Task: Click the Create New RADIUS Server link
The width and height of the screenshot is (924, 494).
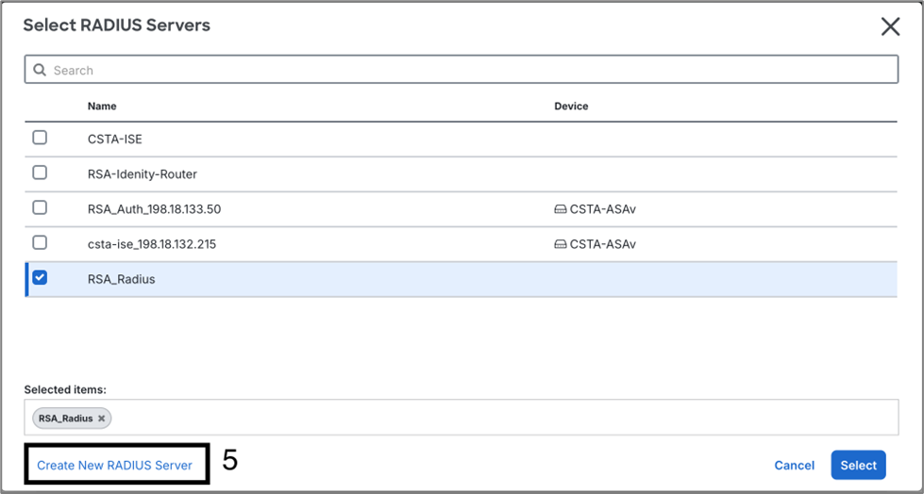Action: click(114, 465)
